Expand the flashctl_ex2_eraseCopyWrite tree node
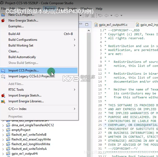The image size is (158, 157). [x=3, y=140]
